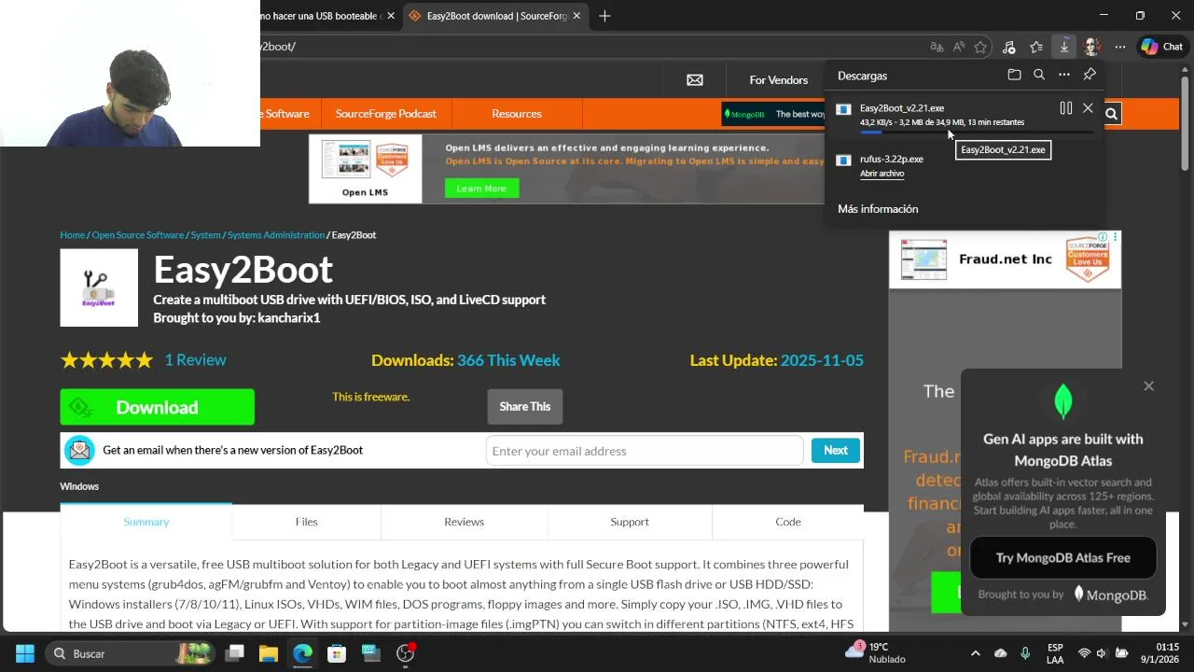This screenshot has width=1194, height=672.
Task: Open OBS Studio taskbar icon
Action: (405, 653)
